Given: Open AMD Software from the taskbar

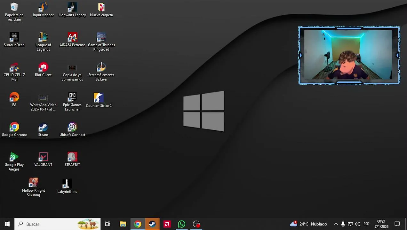Looking at the screenshot, I should [x=167, y=224].
